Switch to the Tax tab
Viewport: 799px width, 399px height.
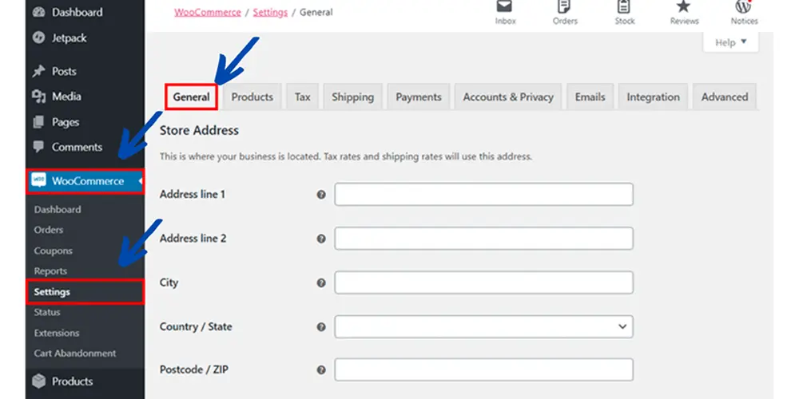coord(302,97)
